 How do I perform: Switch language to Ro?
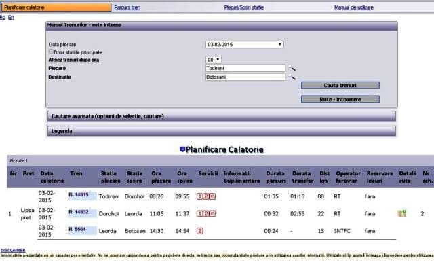point(3,17)
